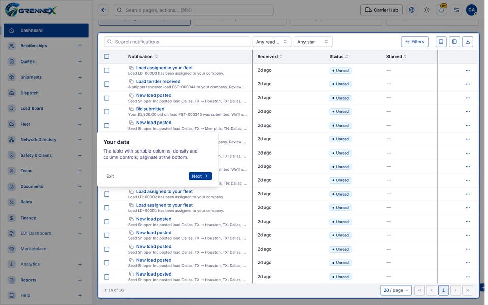Open the column controls icon

point(454,42)
